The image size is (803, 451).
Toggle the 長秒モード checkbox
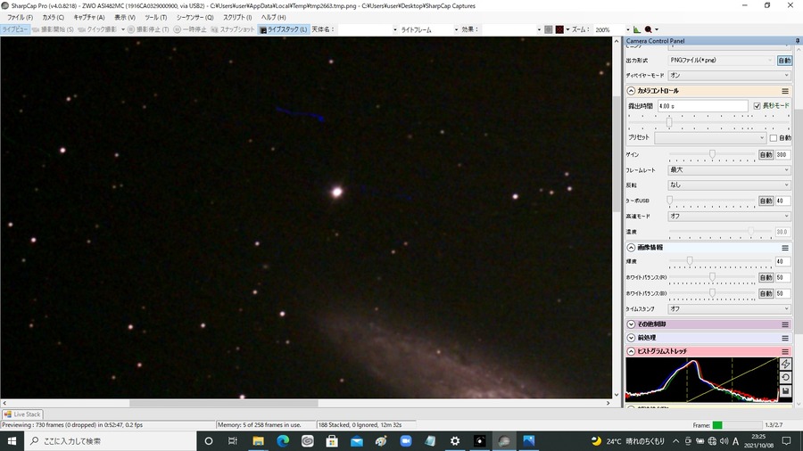[757, 106]
